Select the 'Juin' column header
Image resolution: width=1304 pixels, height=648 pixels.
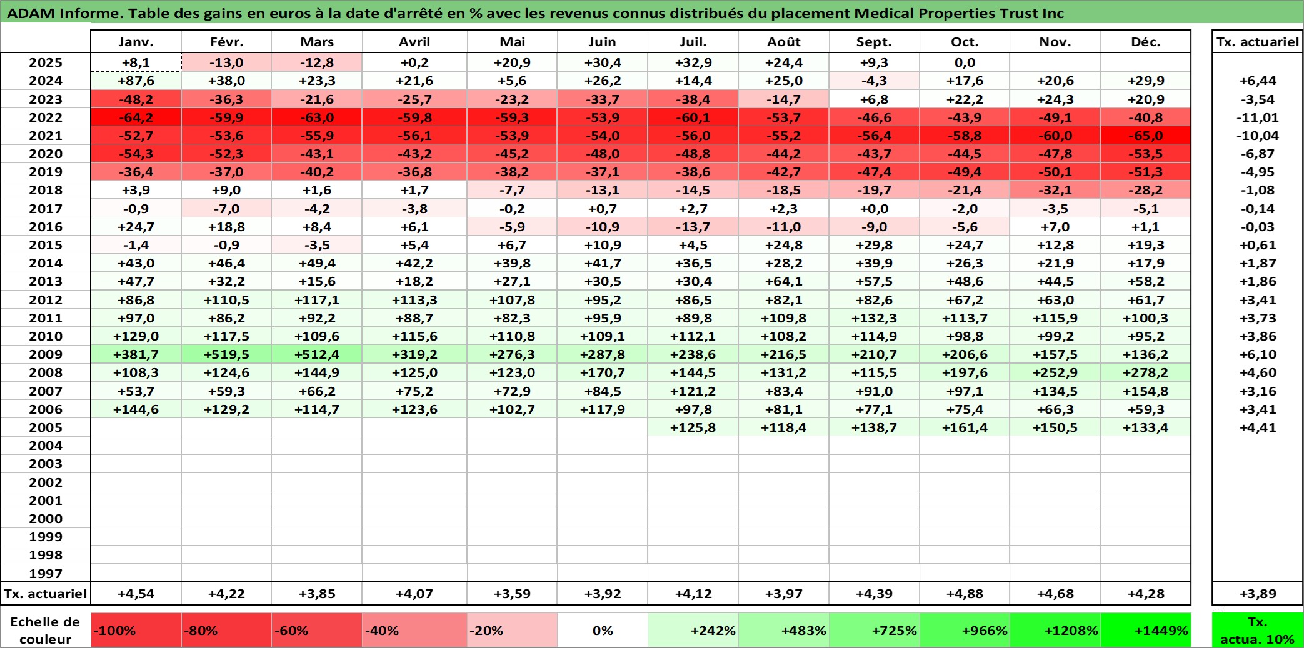click(x=603, y=42)
